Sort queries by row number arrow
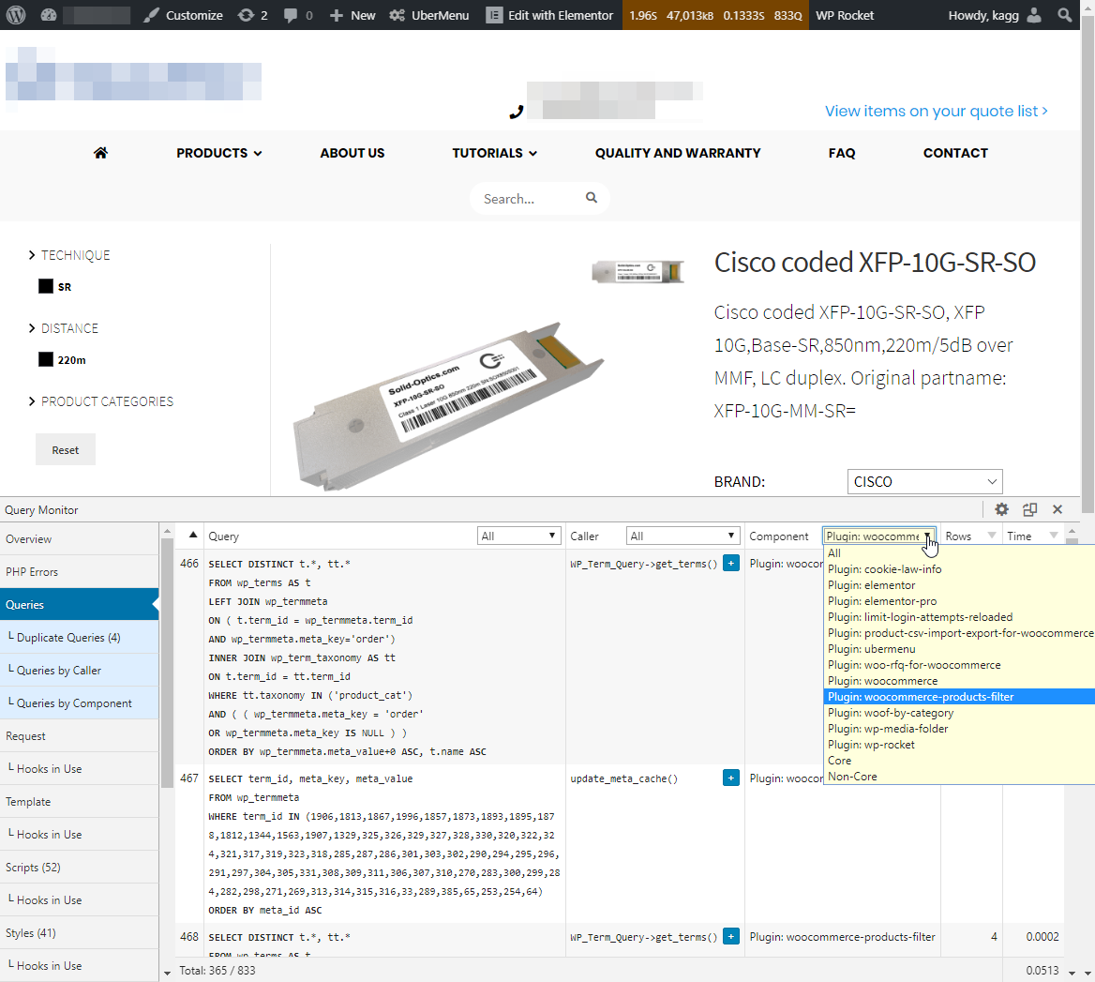 coord(193,535)
